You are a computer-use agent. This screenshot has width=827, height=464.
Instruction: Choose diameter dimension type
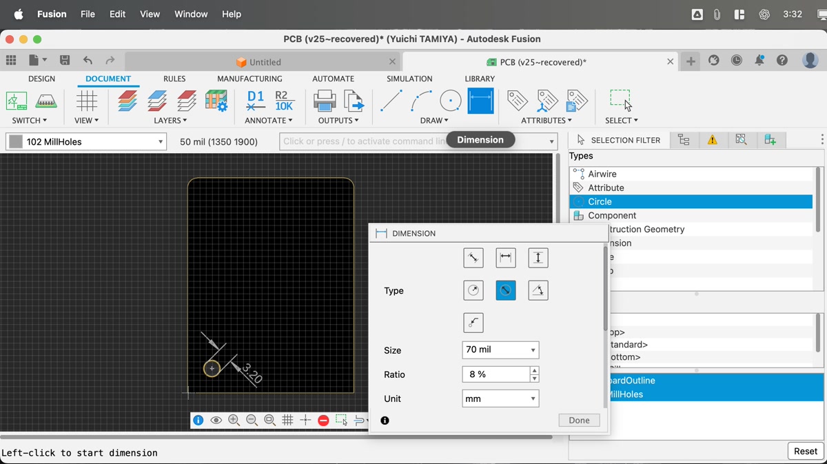pos(506,290)
